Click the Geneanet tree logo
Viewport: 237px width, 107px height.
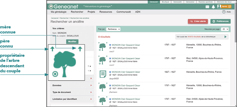coord(51,6)
